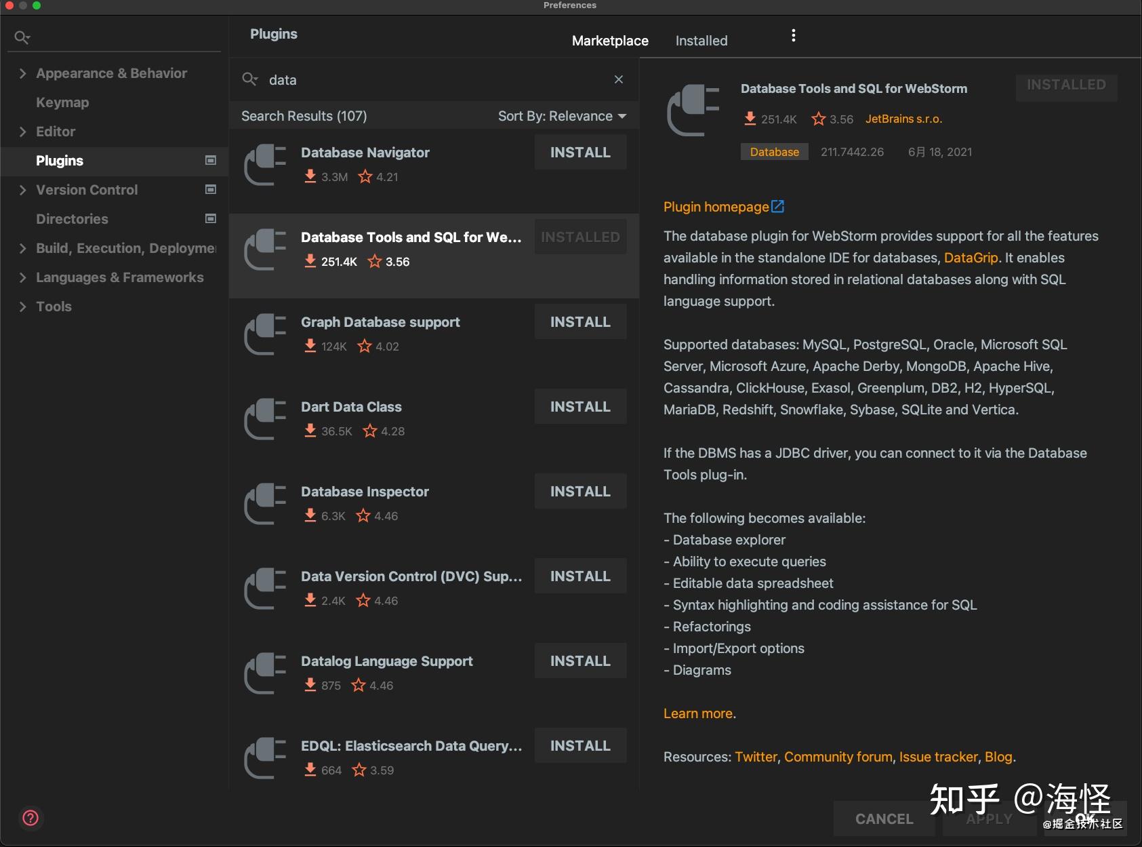This screenshot has width=1142, height=847.
Task: Click the EDQL Elasticsearch plugin icon
Action: tap(265, 757)
